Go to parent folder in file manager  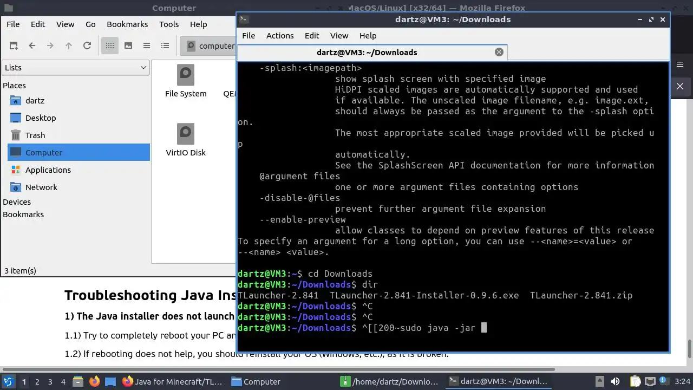pos(69,46)
